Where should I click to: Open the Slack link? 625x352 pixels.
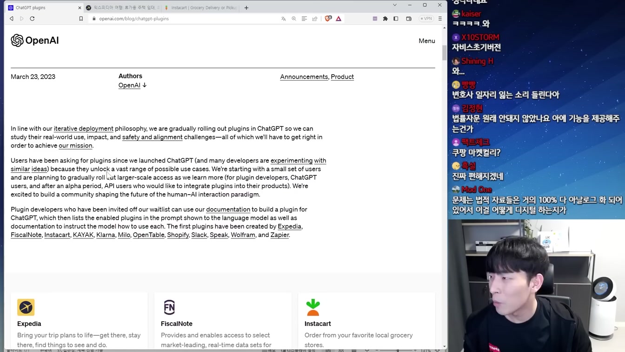(199, 235)
